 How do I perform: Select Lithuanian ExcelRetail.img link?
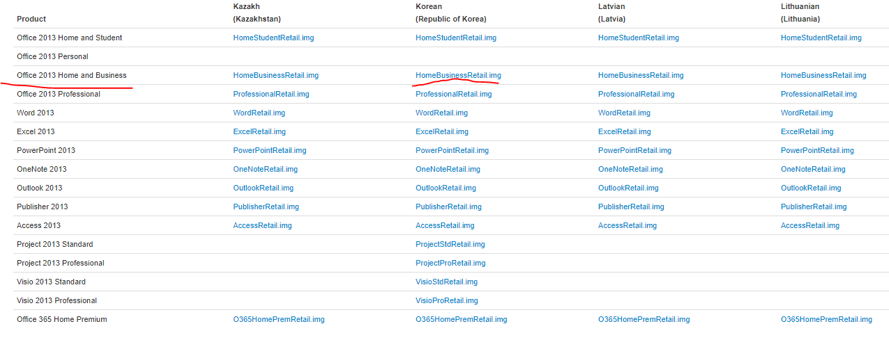pyautogui.click(x=807, y=131)
